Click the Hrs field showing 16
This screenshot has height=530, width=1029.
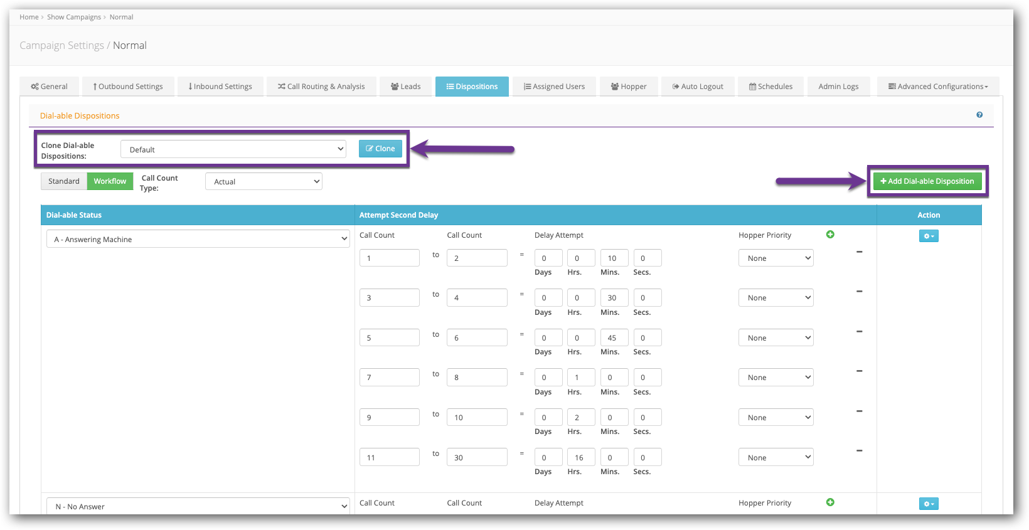(x=581, y=457)
